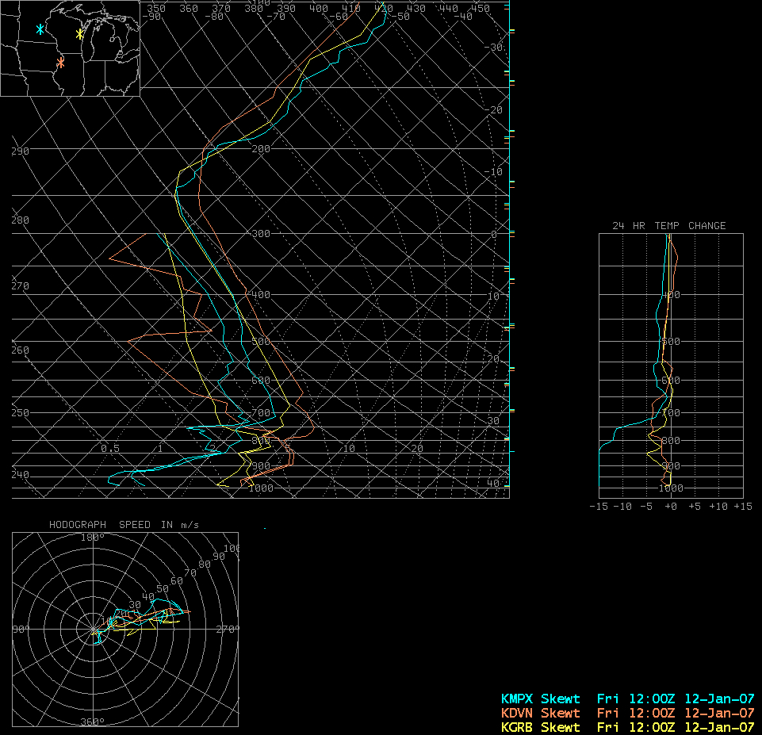The height and width of the screenshot is (735, 762).
Task: Click the 60 speed ring label on hodograph
Action: 176,581
